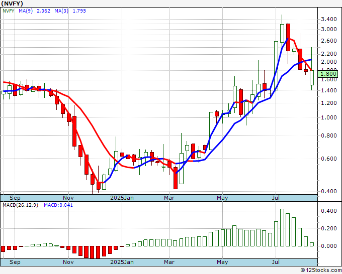Click the red candlestick at March low
Screen dimensions: 342x274
coord(176,178)
